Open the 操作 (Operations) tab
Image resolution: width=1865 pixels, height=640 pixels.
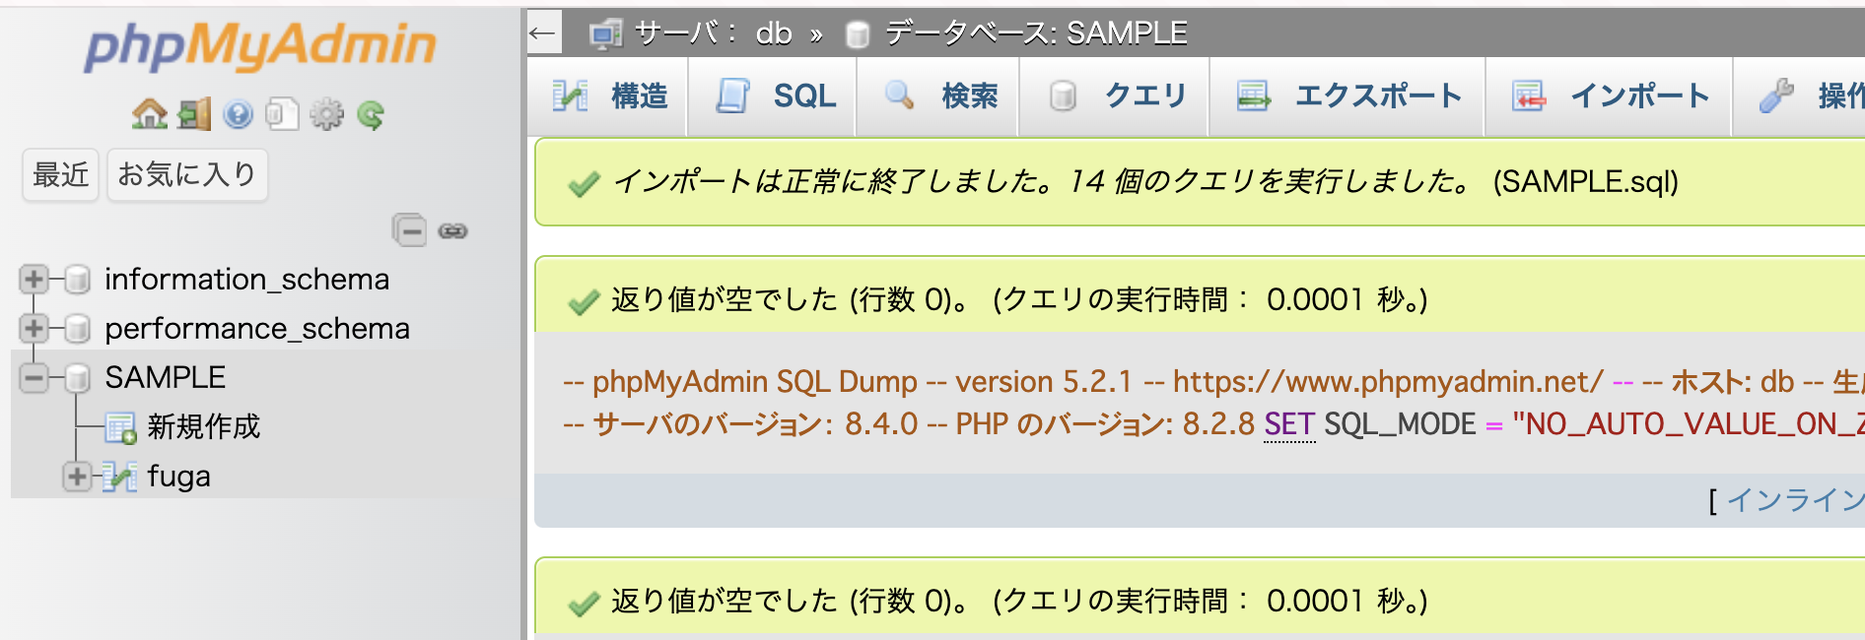click(x=1801, y=96)
